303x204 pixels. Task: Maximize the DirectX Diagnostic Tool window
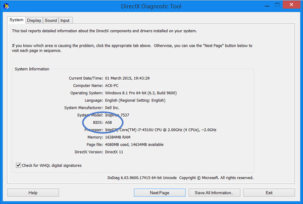[277, 5]
